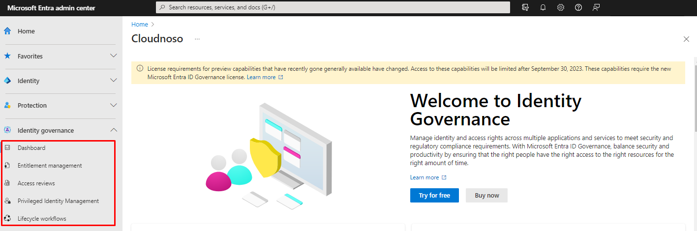Click the Buy now button
Screen dimensions: 697x231
tap(486, 196)
